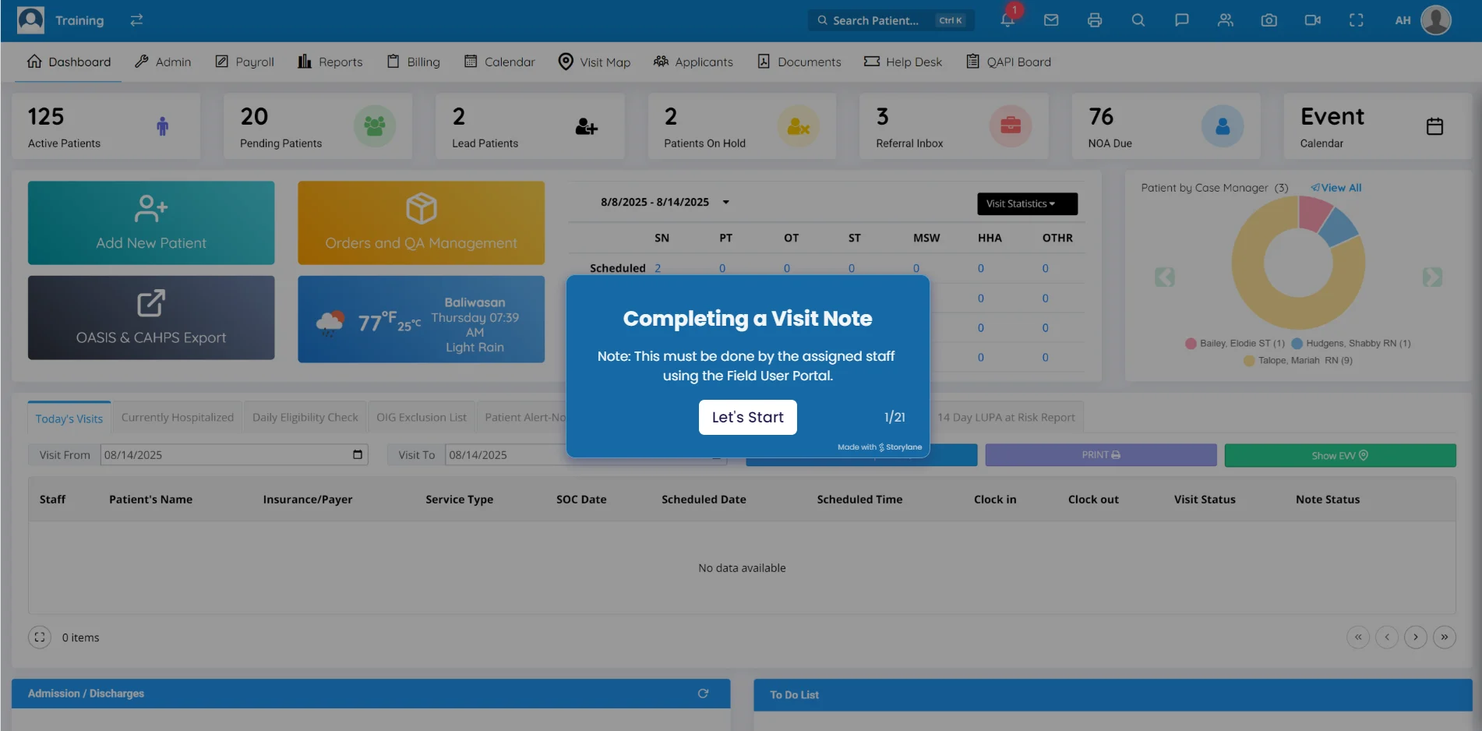Click the printer icon in header
Image resolution: width=1482 pixels, height=731 pixels.
1095,20
